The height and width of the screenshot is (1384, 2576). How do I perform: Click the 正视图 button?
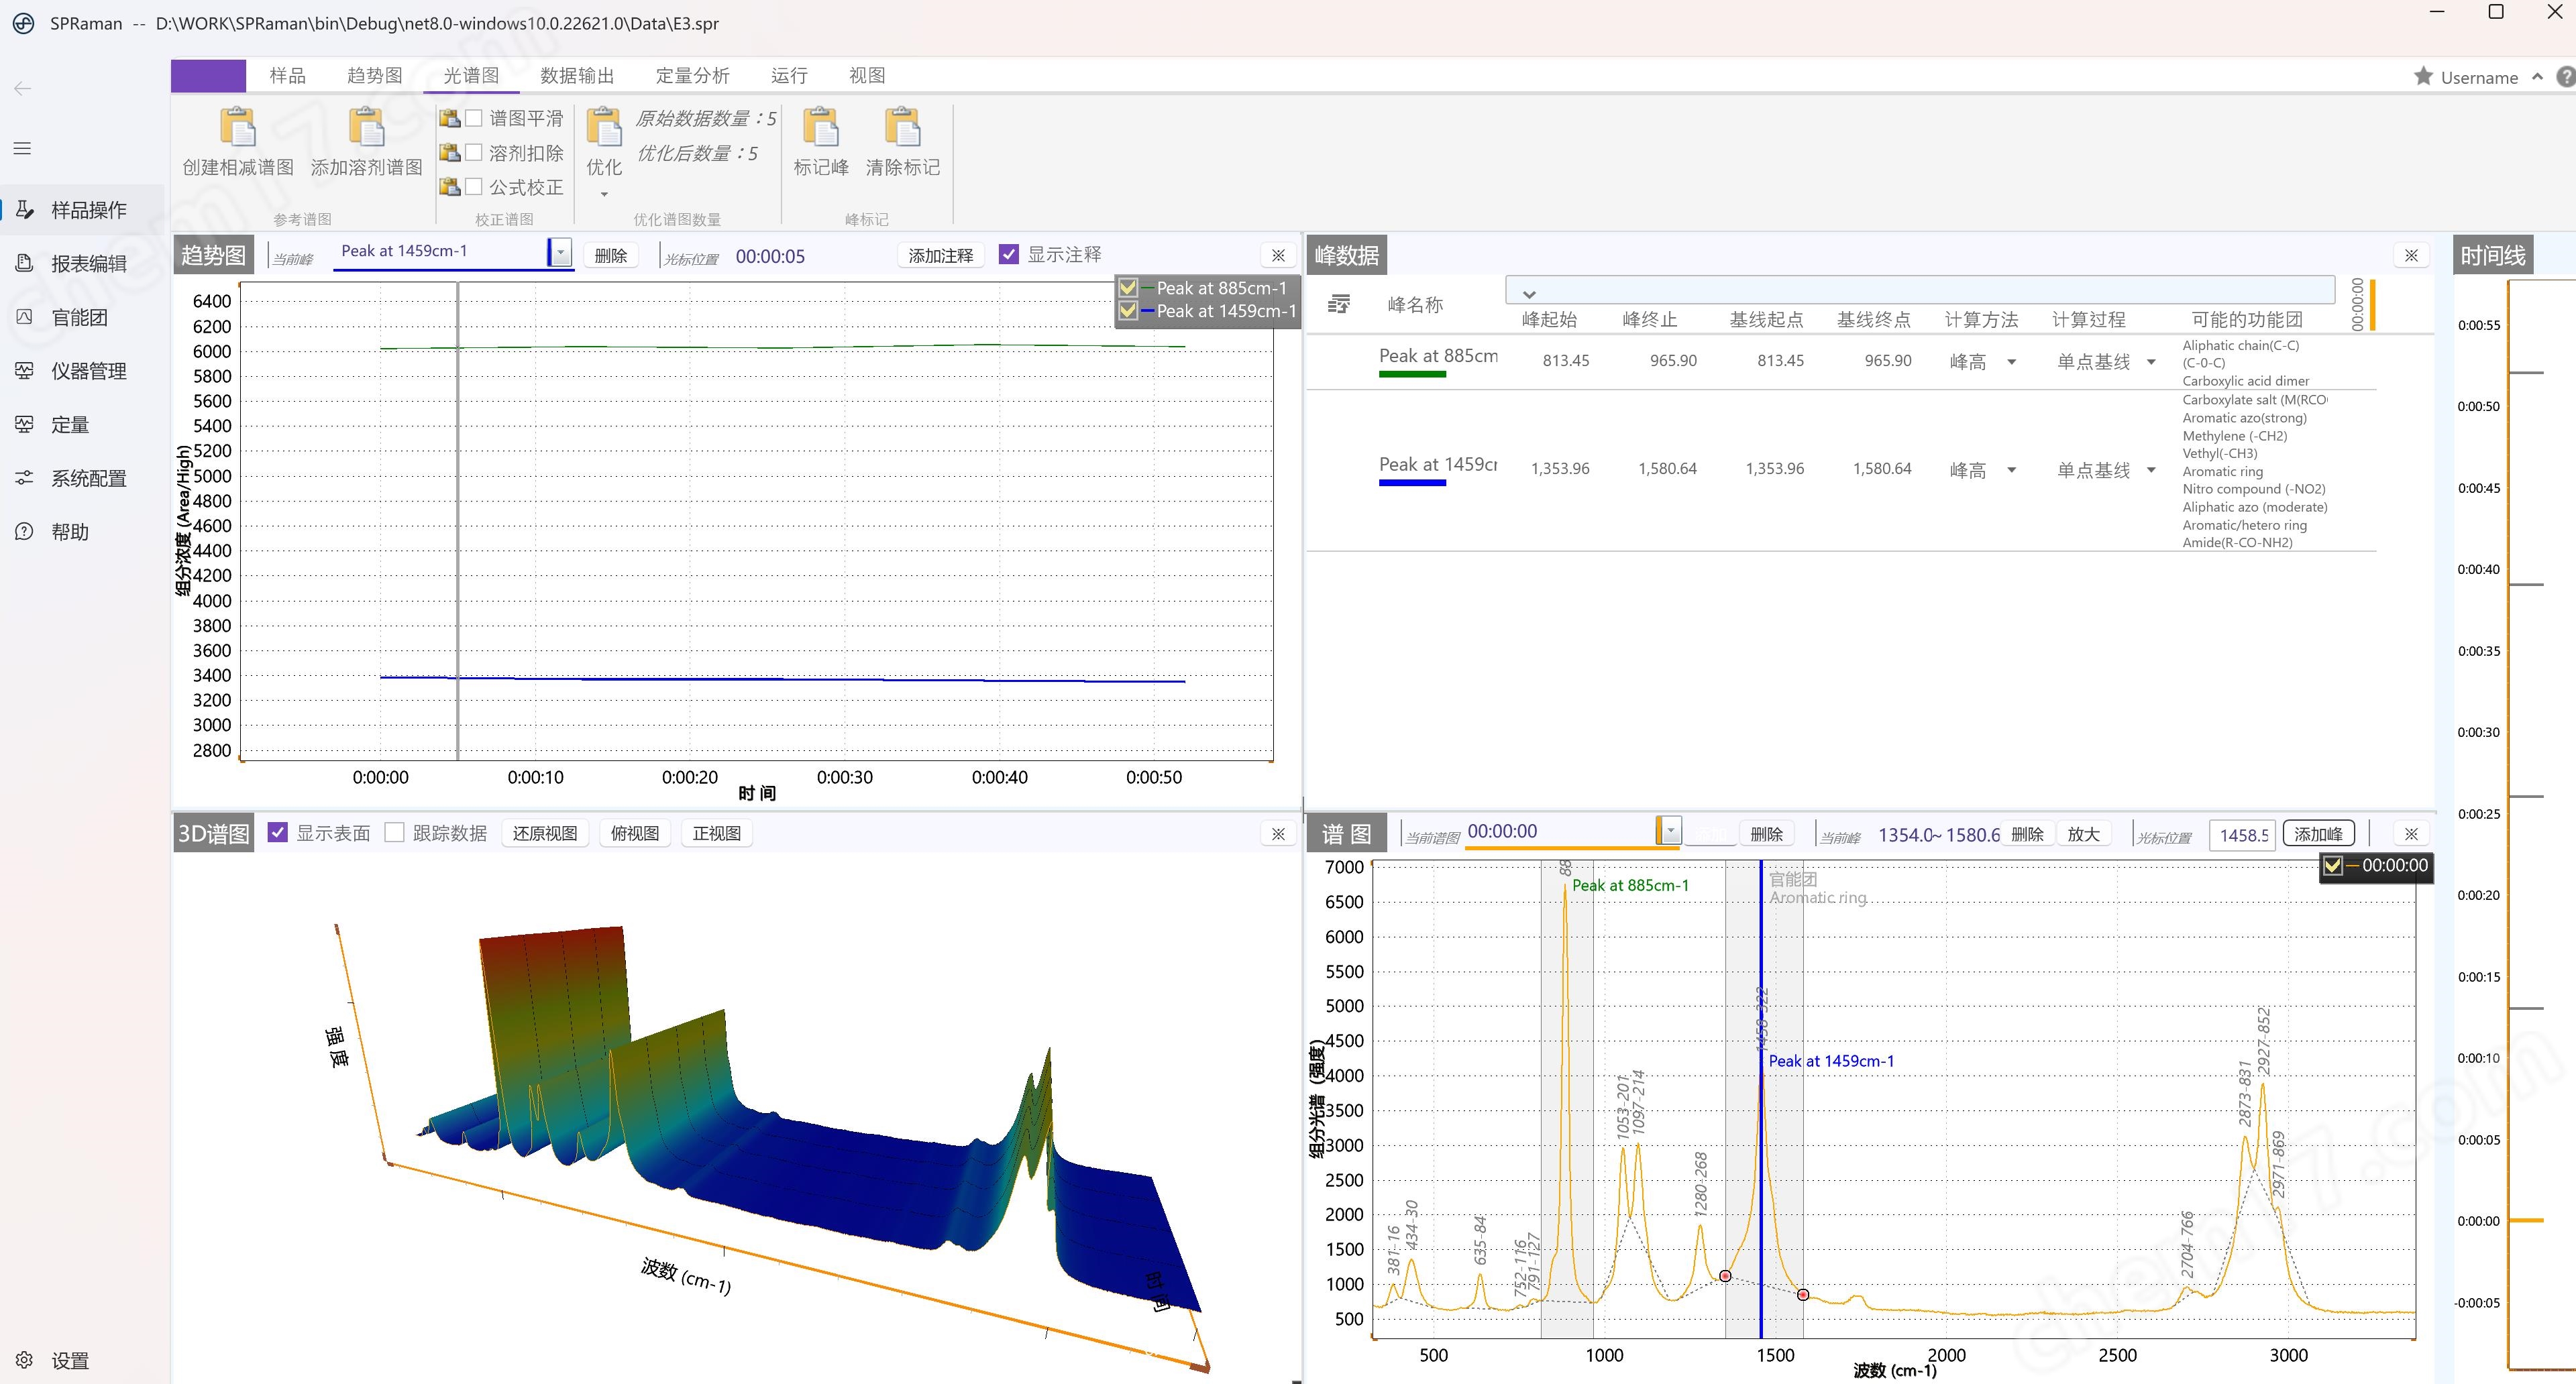pos(717,833)
